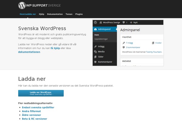Click the 'Fler nedladdningsalternativ' heading

pos(35,103)
